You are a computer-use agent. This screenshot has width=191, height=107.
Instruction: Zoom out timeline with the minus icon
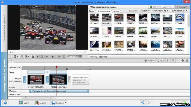pos(23,98)
